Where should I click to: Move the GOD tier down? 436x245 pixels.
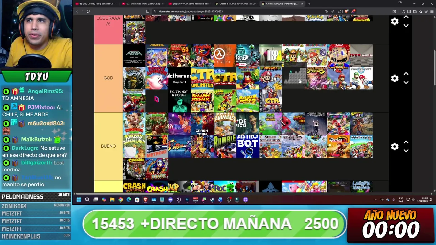tap(406, 82)
